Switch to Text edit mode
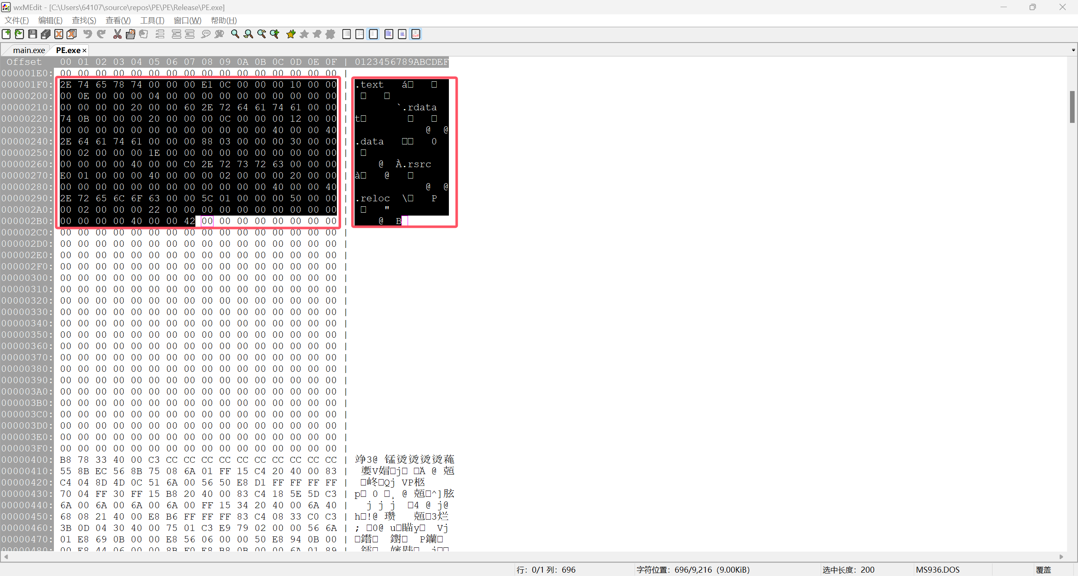Viewport: 1078px width, 576px height. pyautogui.click(x=389, y=34)
